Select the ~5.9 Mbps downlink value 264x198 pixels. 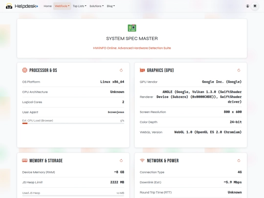click(233, 182)
